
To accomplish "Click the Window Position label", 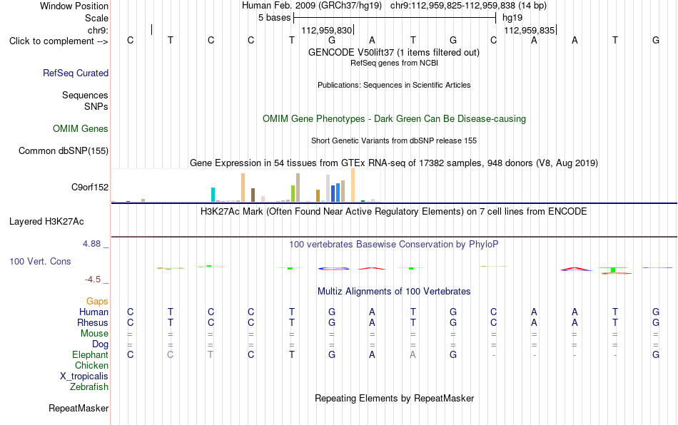I will tap(74, 6).
